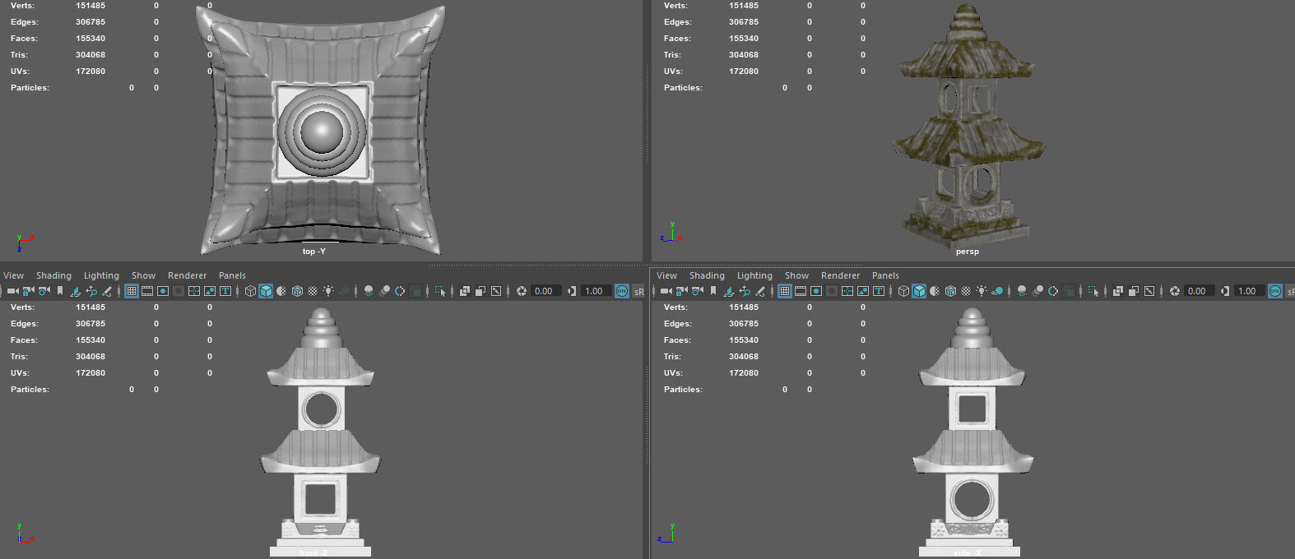1295x559 pixels.
Task: Open Renderer menu of front view panel
Action: [187, 275]
